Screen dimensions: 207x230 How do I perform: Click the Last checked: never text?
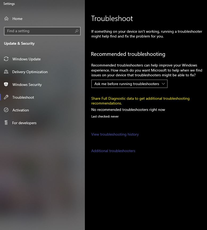coord(105,116)
